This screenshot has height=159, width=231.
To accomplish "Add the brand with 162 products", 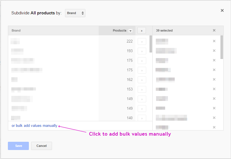I will [x=142, y=80].
